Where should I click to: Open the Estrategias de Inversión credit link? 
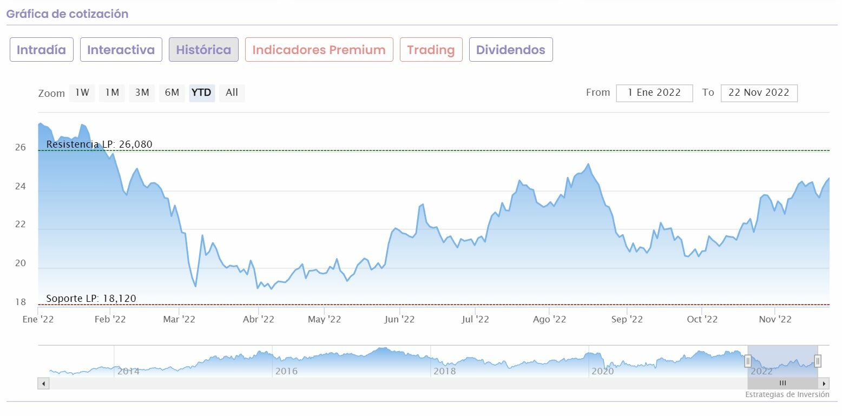coord(787,394)
